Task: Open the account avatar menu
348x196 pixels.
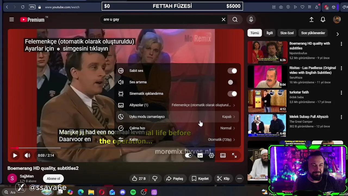Action: point(337,19)
